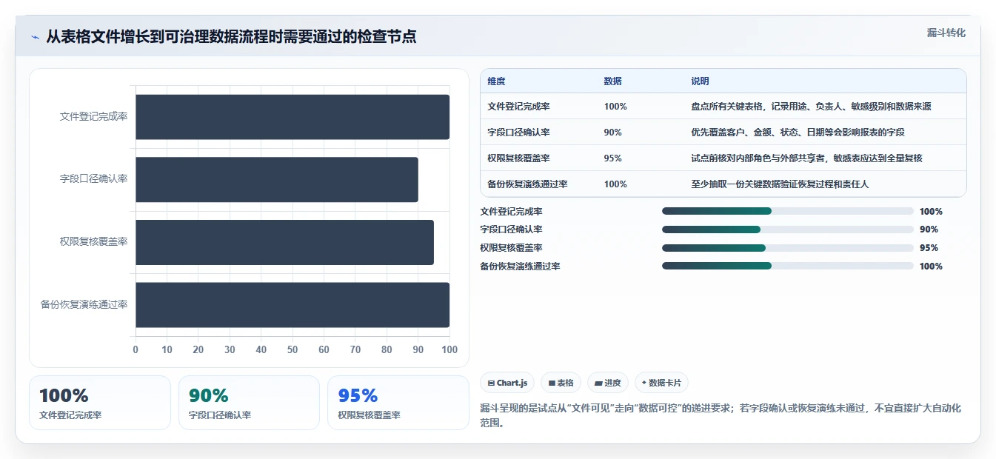996x459 pixels.
Task: Click the 50 tick on the chart x-axis
Action: click(293, 349)
